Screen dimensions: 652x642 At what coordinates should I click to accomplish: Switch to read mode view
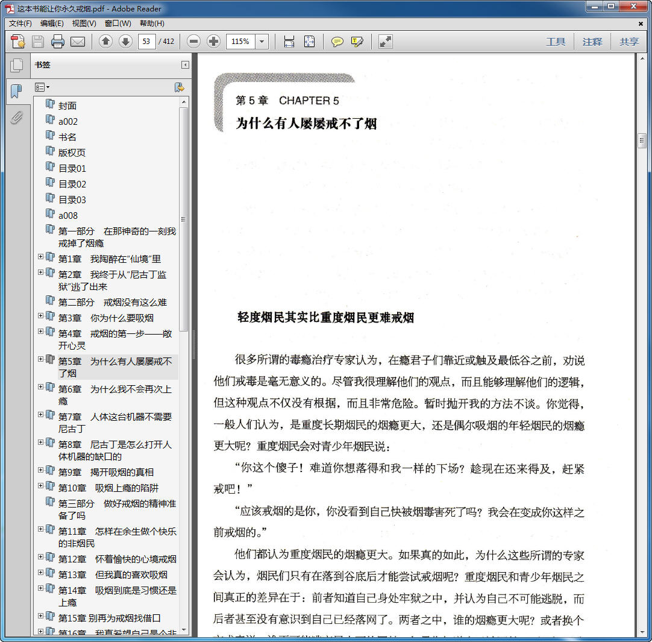385,42
